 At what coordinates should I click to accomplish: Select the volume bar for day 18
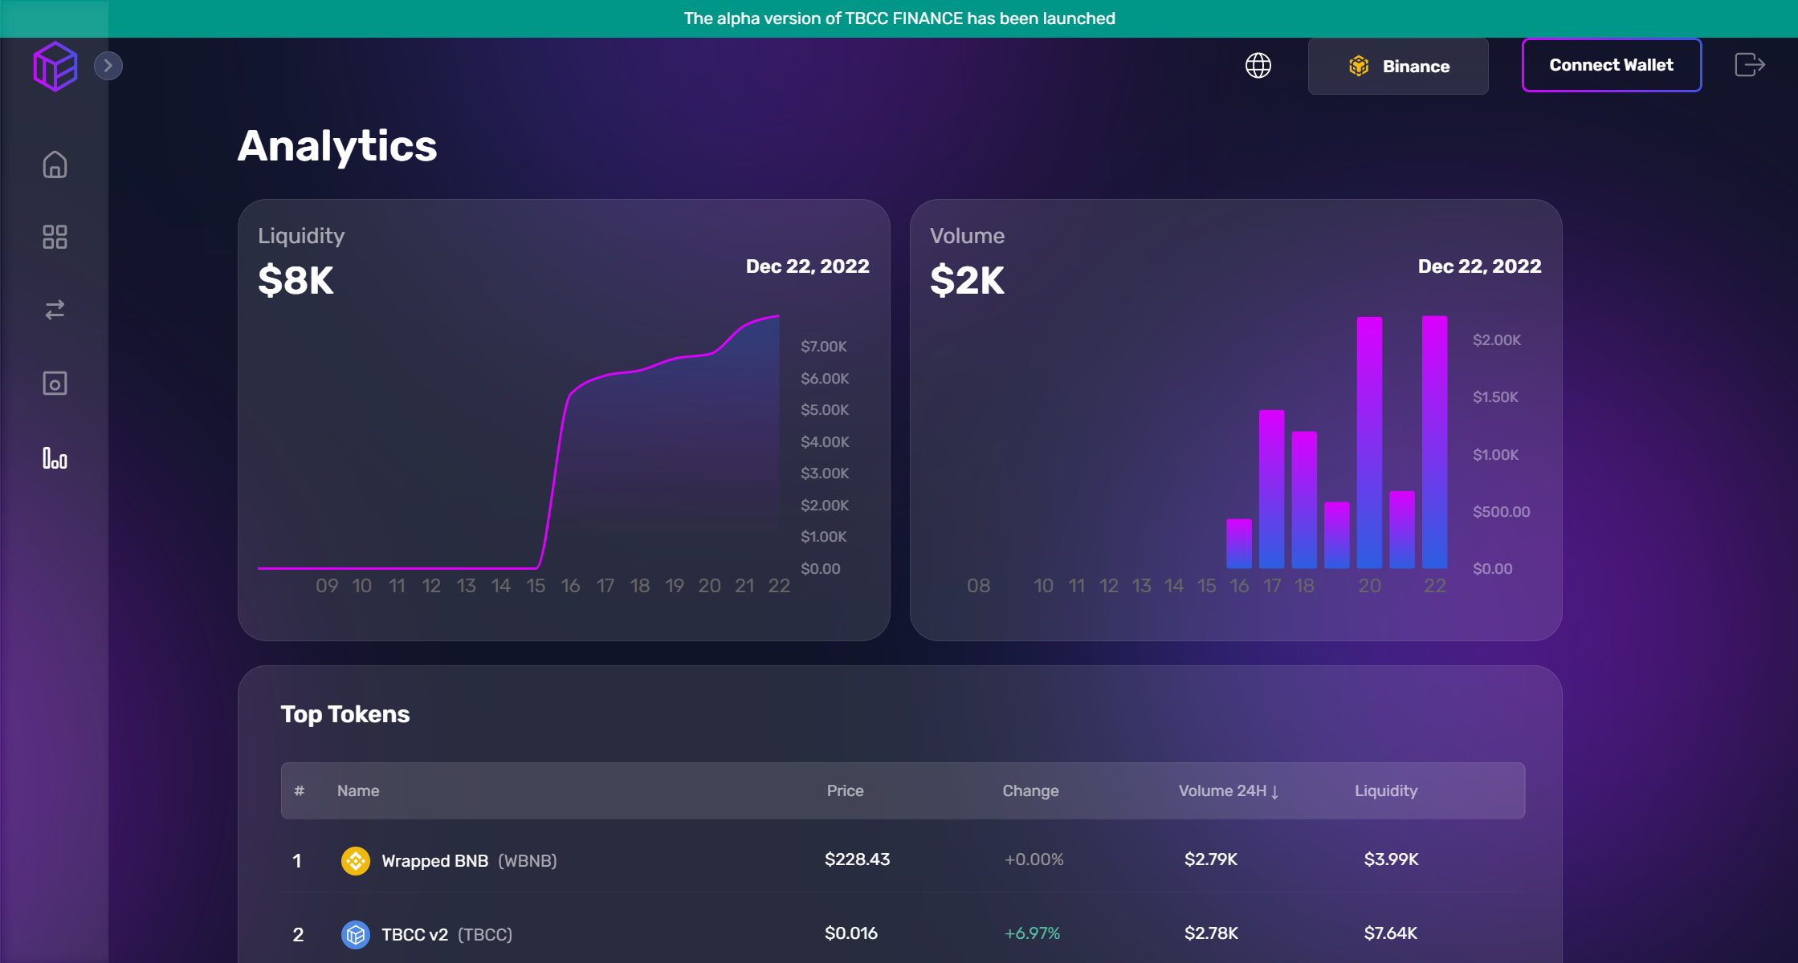tap(1304, 499)
